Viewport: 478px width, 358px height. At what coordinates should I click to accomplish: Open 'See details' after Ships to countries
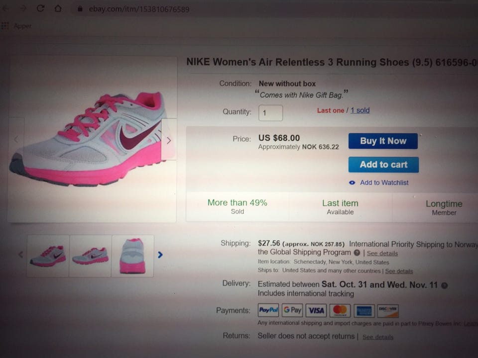coord(399,271)
